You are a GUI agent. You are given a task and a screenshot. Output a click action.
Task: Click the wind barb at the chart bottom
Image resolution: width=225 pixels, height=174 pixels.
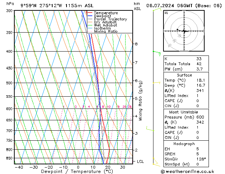coord(156,161)
